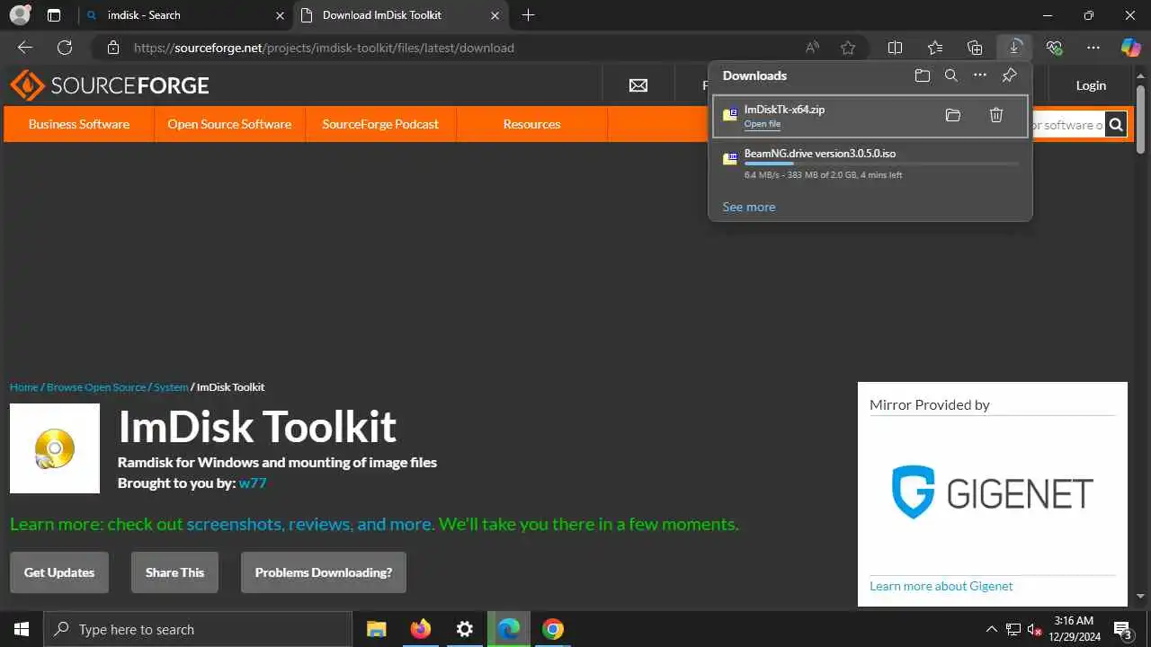Click the Type here to search box
The image size is (1151, 647).
(198, 629)
